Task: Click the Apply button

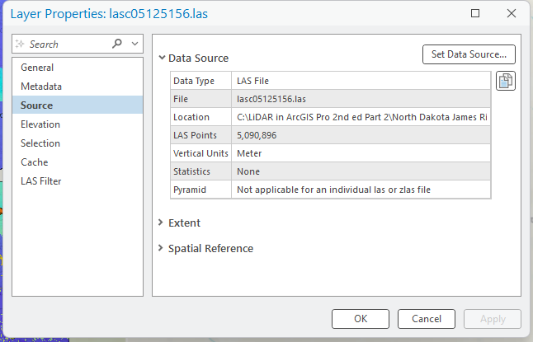Action: (x=493, y=319)
